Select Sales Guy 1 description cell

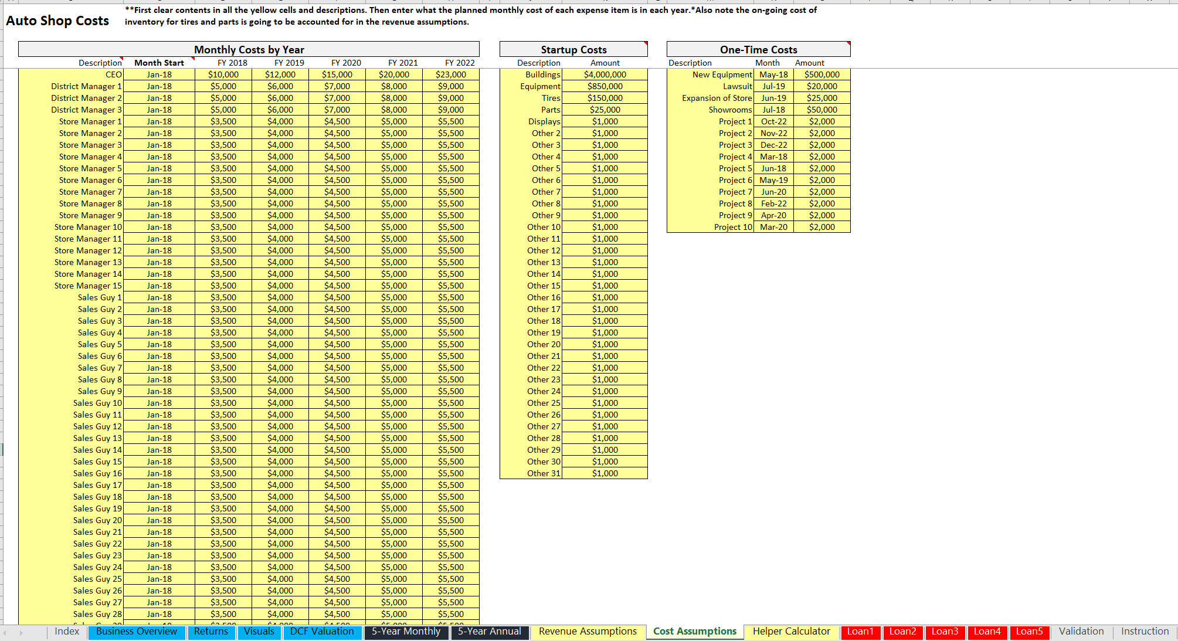coord(71,297)
